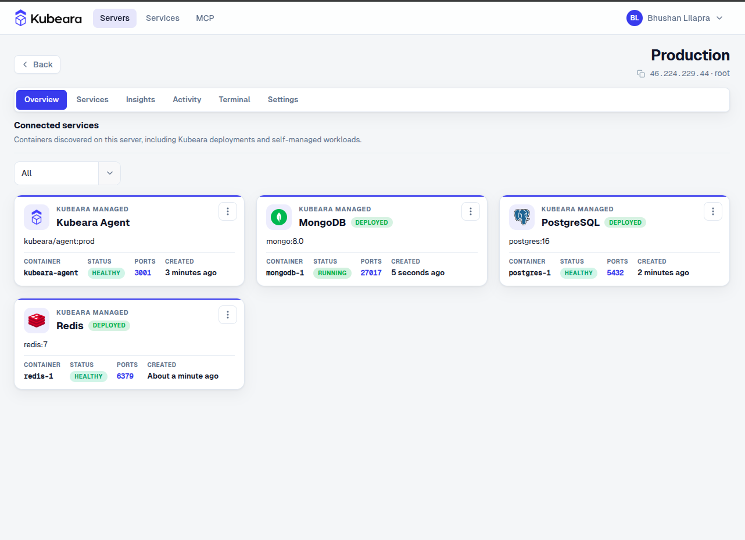This screenshot has width=745, height=540.
Task: Click the RUNNING status badge for mongodb-1
Action: [x=332, y=273]
